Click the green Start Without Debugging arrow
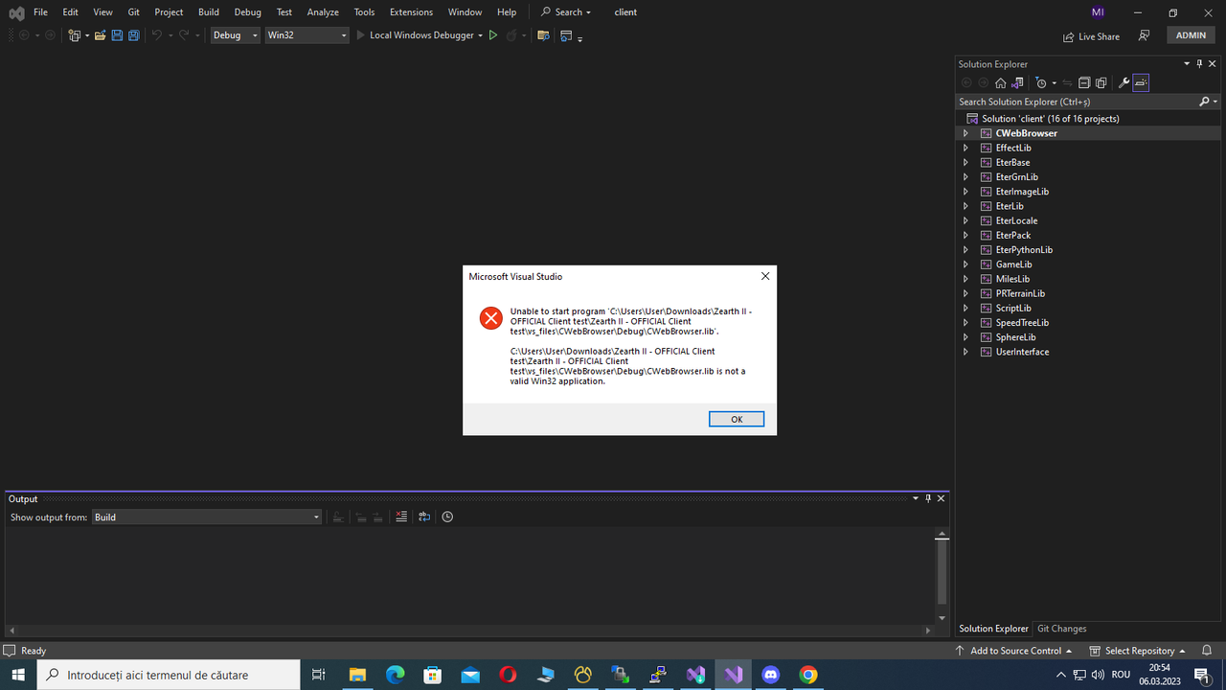 (x=493, y=35)
